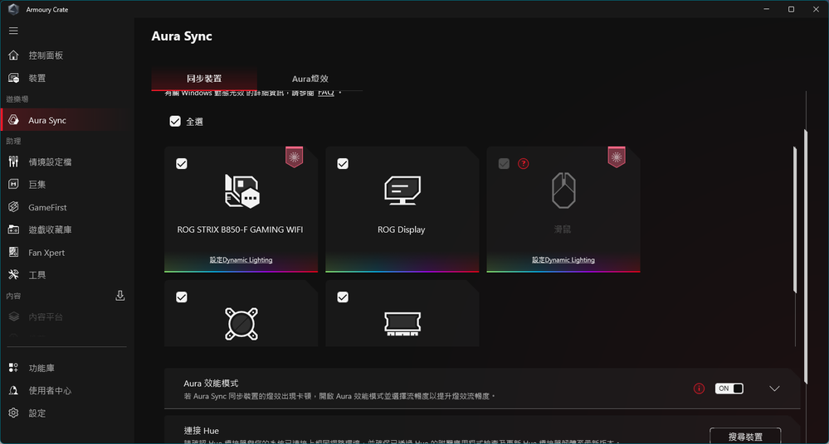Click the Fan Xpert icon
This screenshot has width=829, height=444.
coord(14,253)
